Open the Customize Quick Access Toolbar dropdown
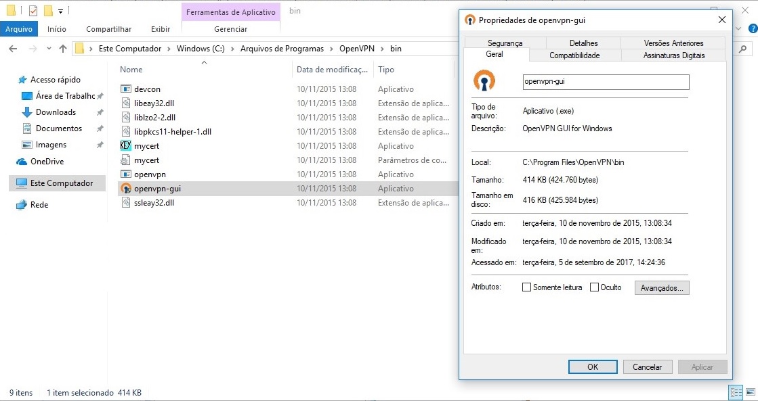Image resolution: width=758 pixels, height=401 pixels. 60,11
